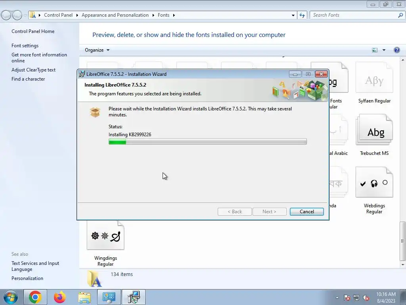
Task: Expand arrow after Control Panel breadcrumb
Action: click(77, 15)
